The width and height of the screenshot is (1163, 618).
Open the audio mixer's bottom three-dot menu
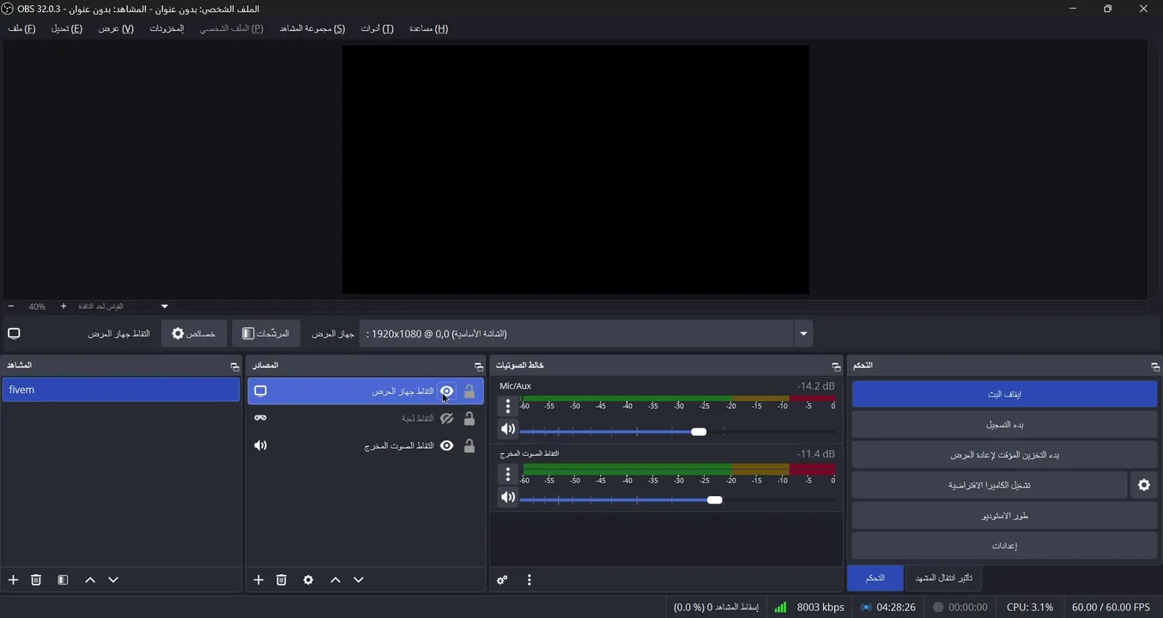pos(530,580)
